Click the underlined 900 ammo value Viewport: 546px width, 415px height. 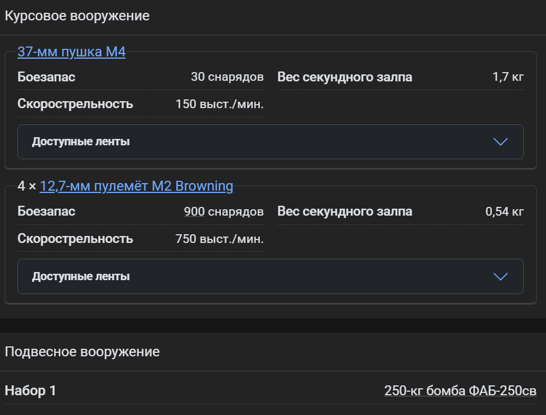[194, 212]
